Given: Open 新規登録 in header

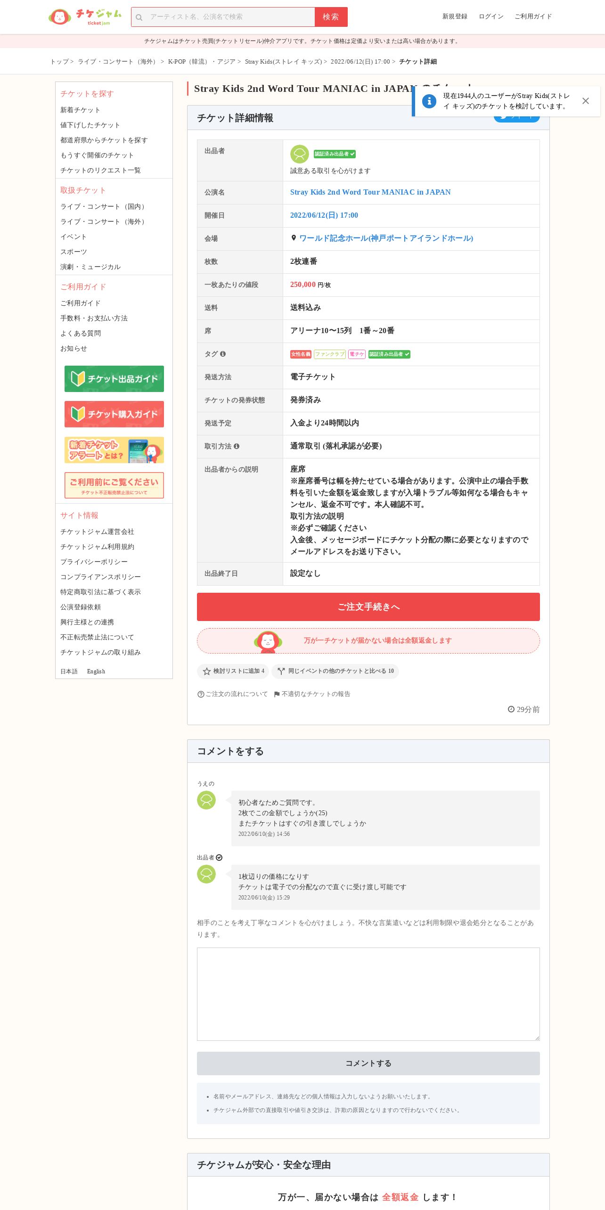Looking at the screenshot, I should pos(455,16).
